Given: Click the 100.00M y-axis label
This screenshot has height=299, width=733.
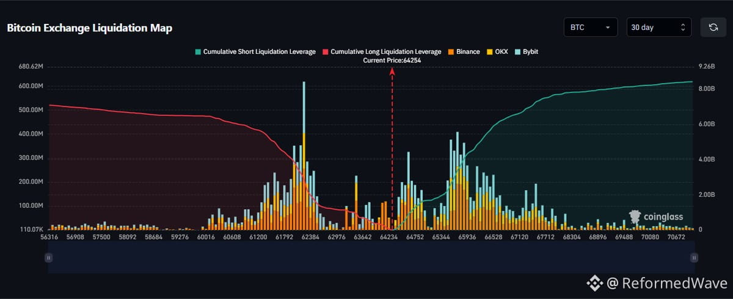Looking at the screenshot, I should (x=31, y=206).
